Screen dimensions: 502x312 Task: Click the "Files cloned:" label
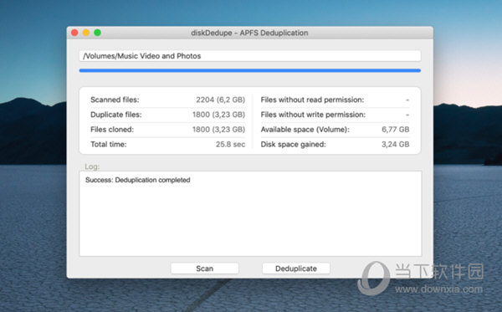tap(112, 130)
